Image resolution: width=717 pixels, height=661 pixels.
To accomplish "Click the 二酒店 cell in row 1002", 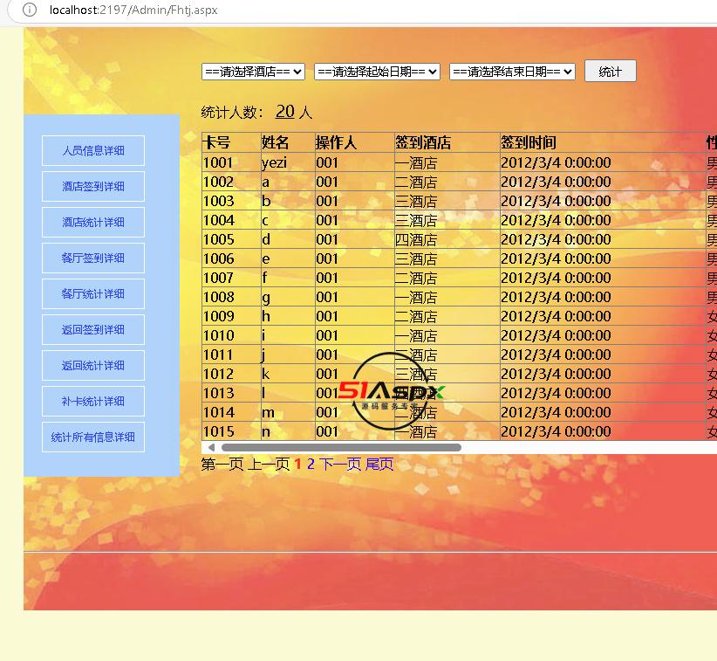I will point(416,182).
